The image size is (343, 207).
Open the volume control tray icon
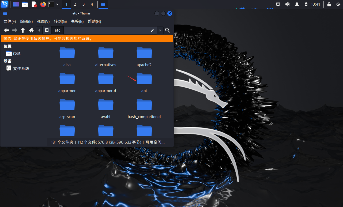point(288,4)
